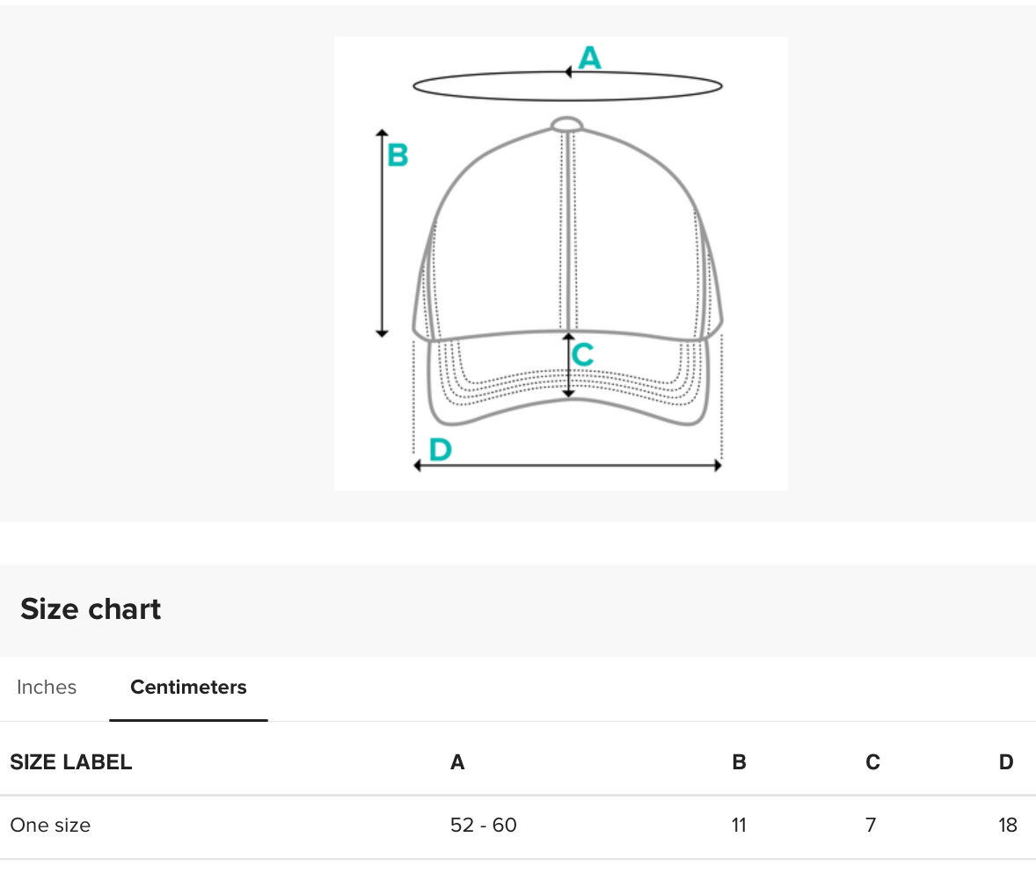This screenshot has width=1036, height=888.
Task: Click the teal C label on visor
Action: (582, 355)
